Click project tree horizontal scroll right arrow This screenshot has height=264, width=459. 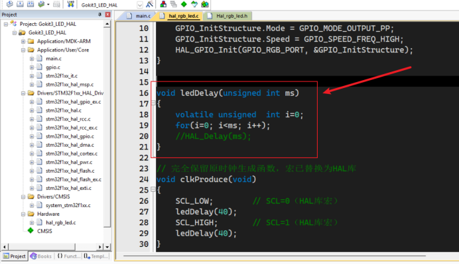(100, 247)
